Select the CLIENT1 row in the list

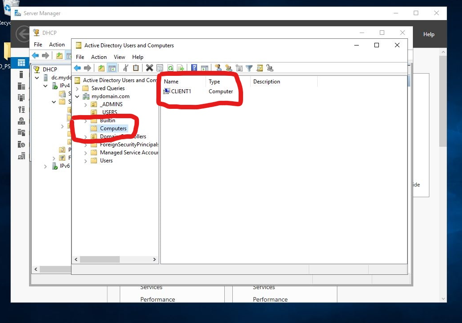tap(198, 91)
